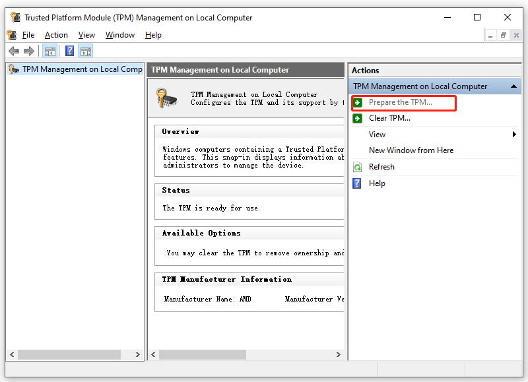Collapse the TPM Management actions section arrow
528x382 pixels.
tap(513, 86)
